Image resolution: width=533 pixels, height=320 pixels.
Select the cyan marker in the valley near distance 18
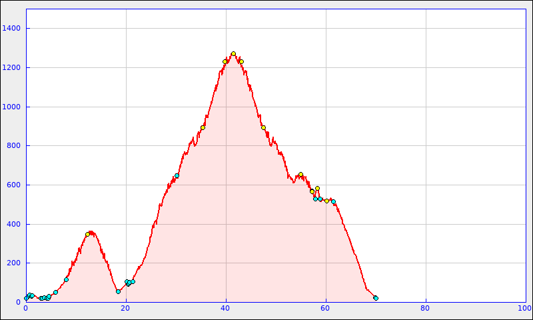118,291
